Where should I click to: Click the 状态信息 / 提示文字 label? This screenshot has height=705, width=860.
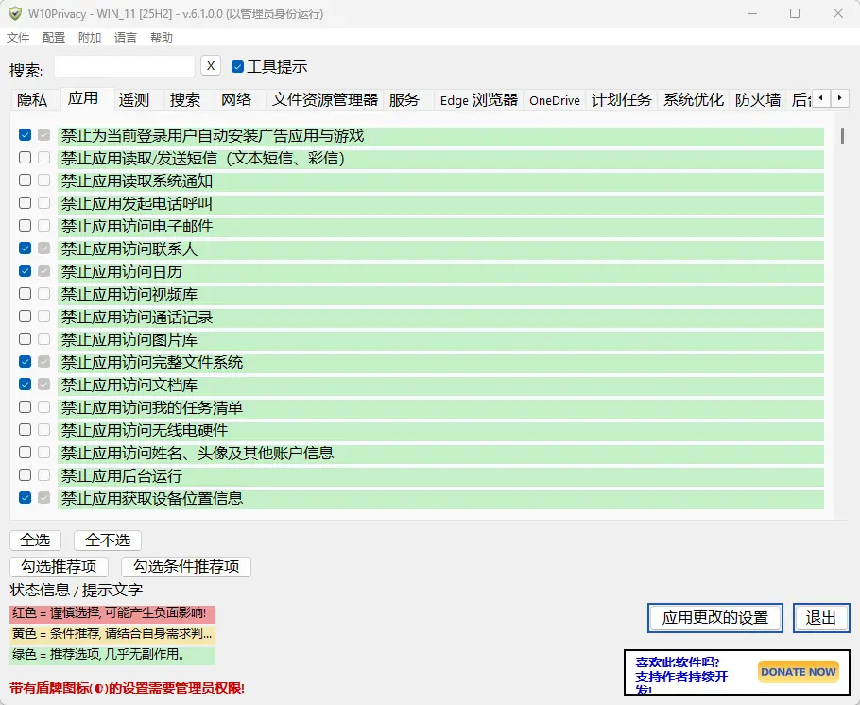point(77,591)
